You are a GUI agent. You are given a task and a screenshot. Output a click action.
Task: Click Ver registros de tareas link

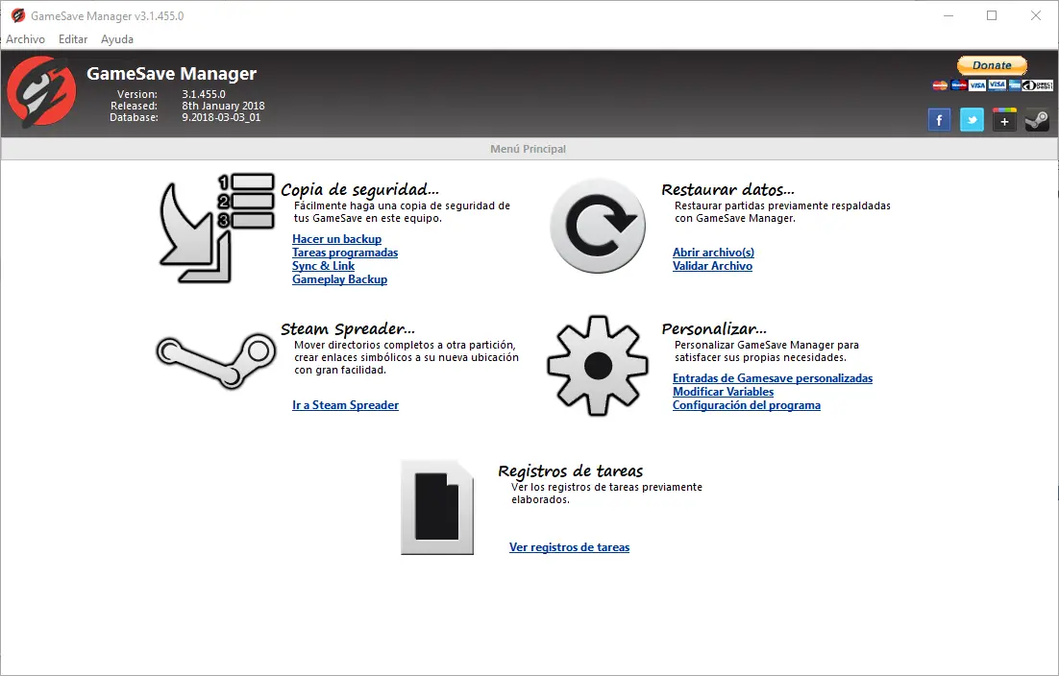[569, 547]
